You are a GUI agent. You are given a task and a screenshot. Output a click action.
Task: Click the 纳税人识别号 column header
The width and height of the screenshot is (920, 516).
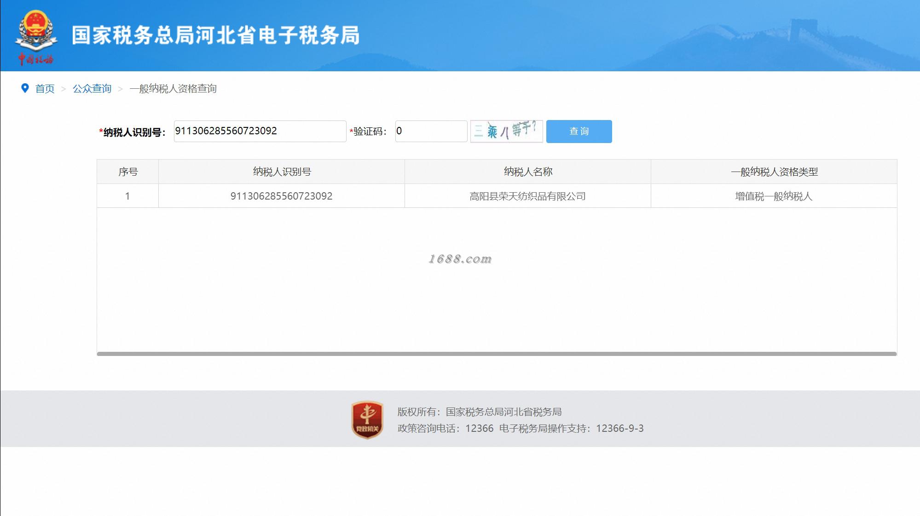pyautogui.click(x=282, y=172)
